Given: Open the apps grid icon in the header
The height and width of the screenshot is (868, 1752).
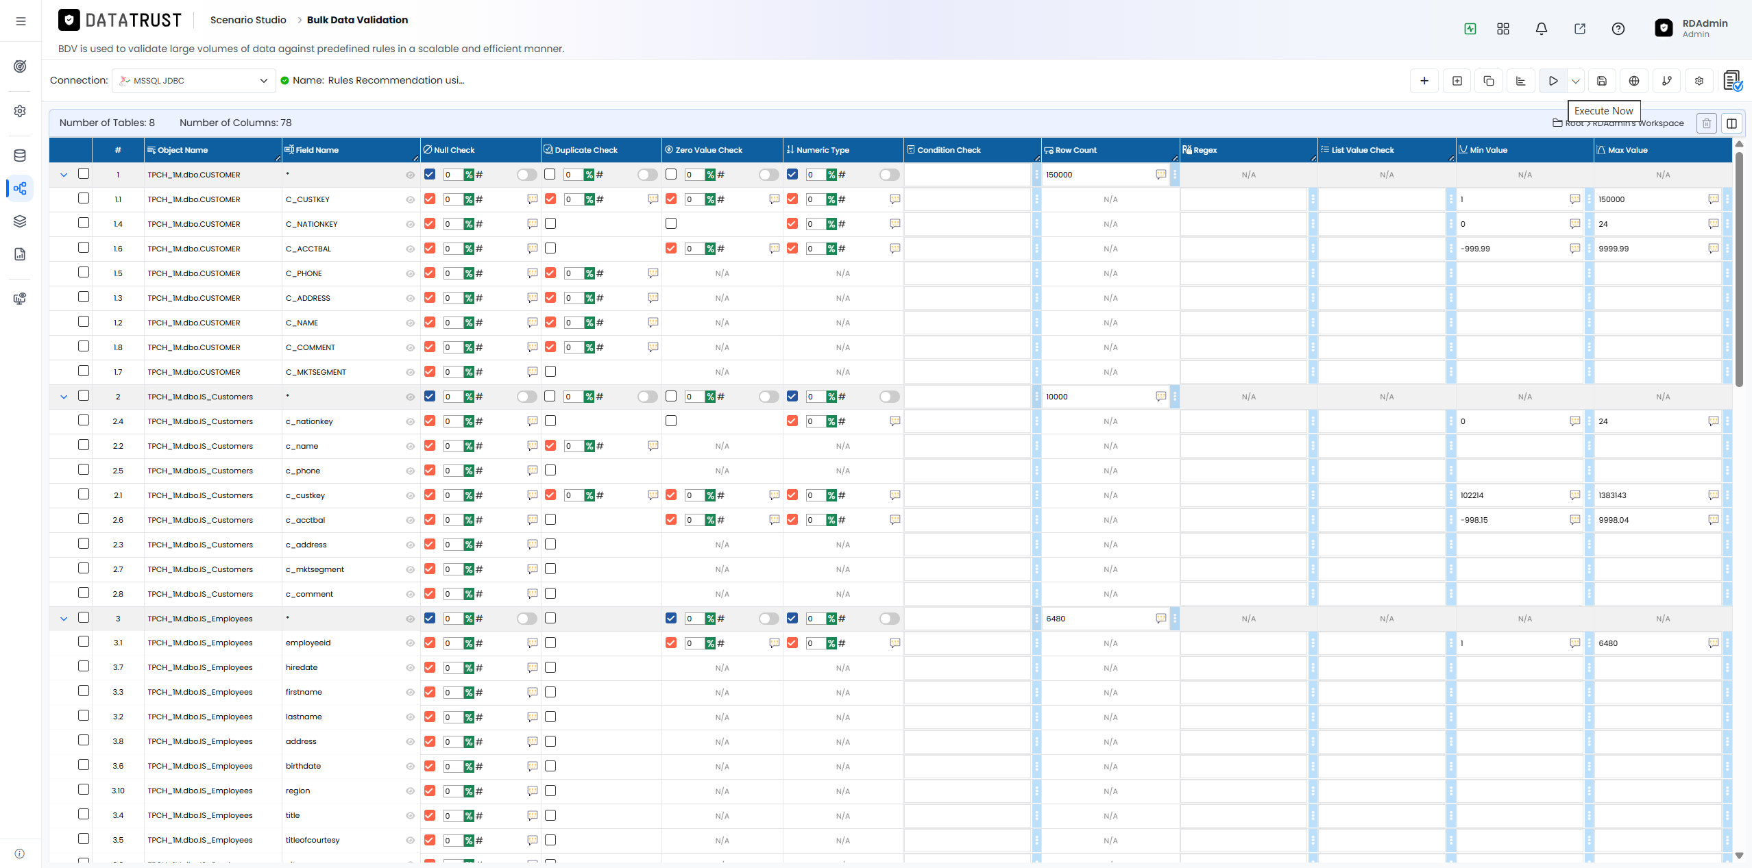Looking at the screenshot, I should tap(1502, 29).
